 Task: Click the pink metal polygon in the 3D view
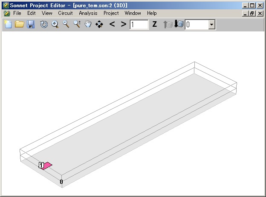pos(47,166)
